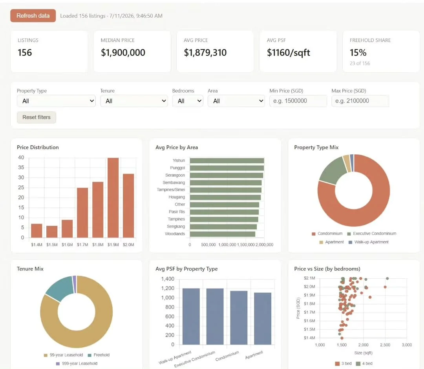Screen dimensions: 424x369
Task: Click the Other area average price bar
Action: (x=225, y=205)
